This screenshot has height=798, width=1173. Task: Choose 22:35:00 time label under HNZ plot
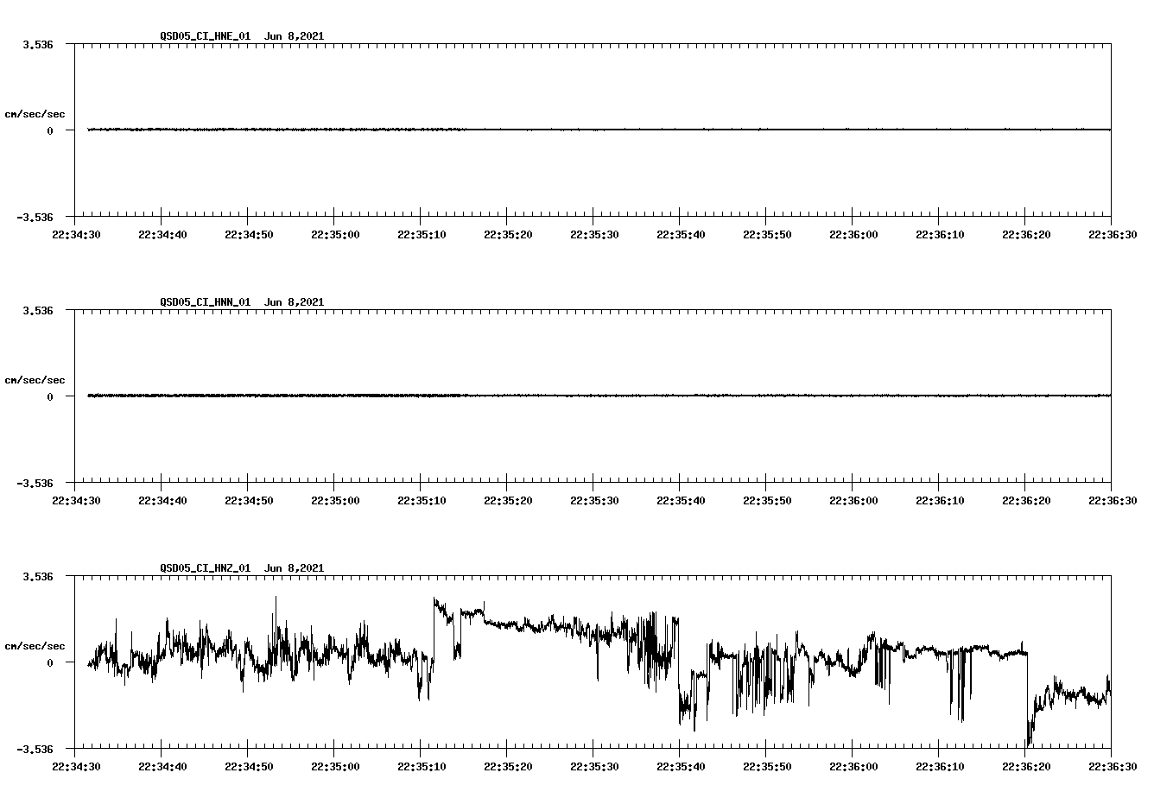point(335,767)
